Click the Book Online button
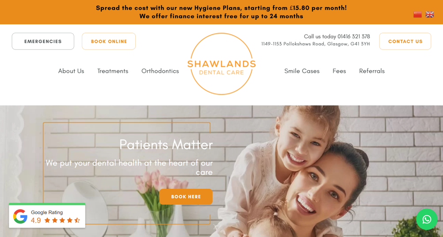Image resolution: width=443 pixels, height=237 pixels. pos(109,41)
